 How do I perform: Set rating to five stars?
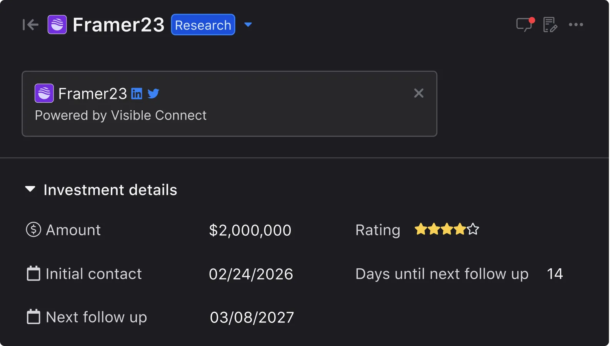[473, 229]
